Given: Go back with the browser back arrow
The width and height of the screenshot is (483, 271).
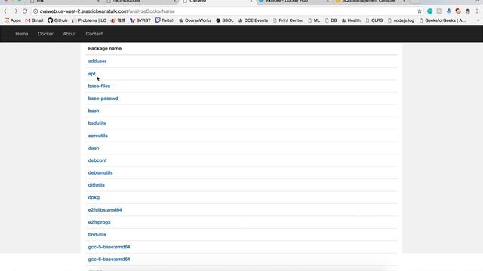Looking at the screenshot, I should 6,11.
